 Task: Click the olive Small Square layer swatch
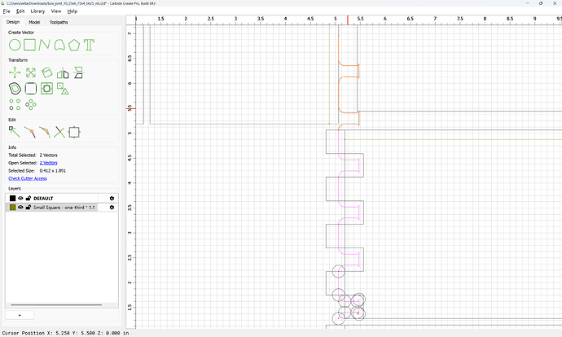coord(12,208)
